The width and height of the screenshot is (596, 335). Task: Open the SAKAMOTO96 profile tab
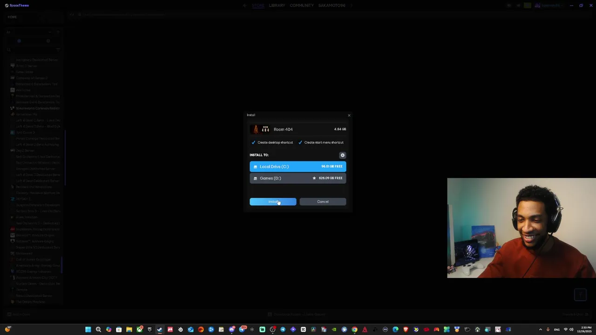click(x=332, y=6)
